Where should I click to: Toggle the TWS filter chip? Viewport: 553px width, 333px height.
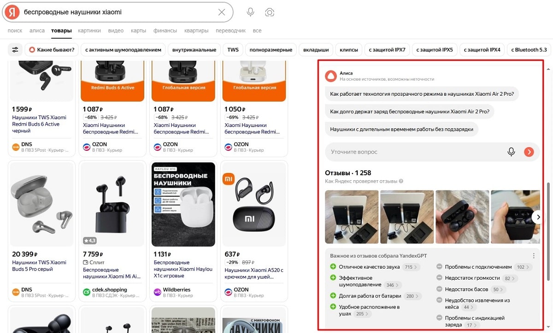pos(233,50)
